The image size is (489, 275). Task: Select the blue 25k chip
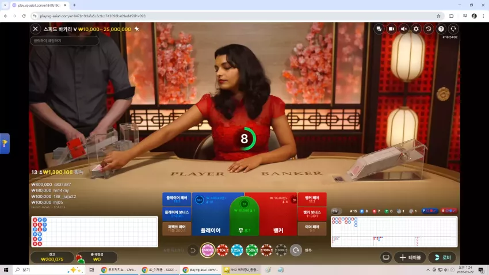[237, 250]
